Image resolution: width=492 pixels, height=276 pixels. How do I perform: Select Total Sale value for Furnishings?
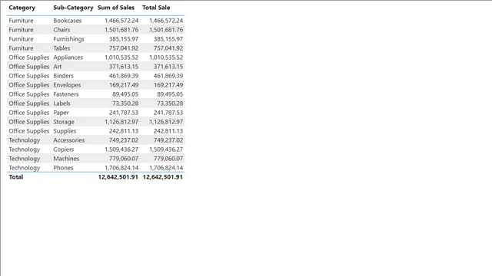click(x=168, y=39)
